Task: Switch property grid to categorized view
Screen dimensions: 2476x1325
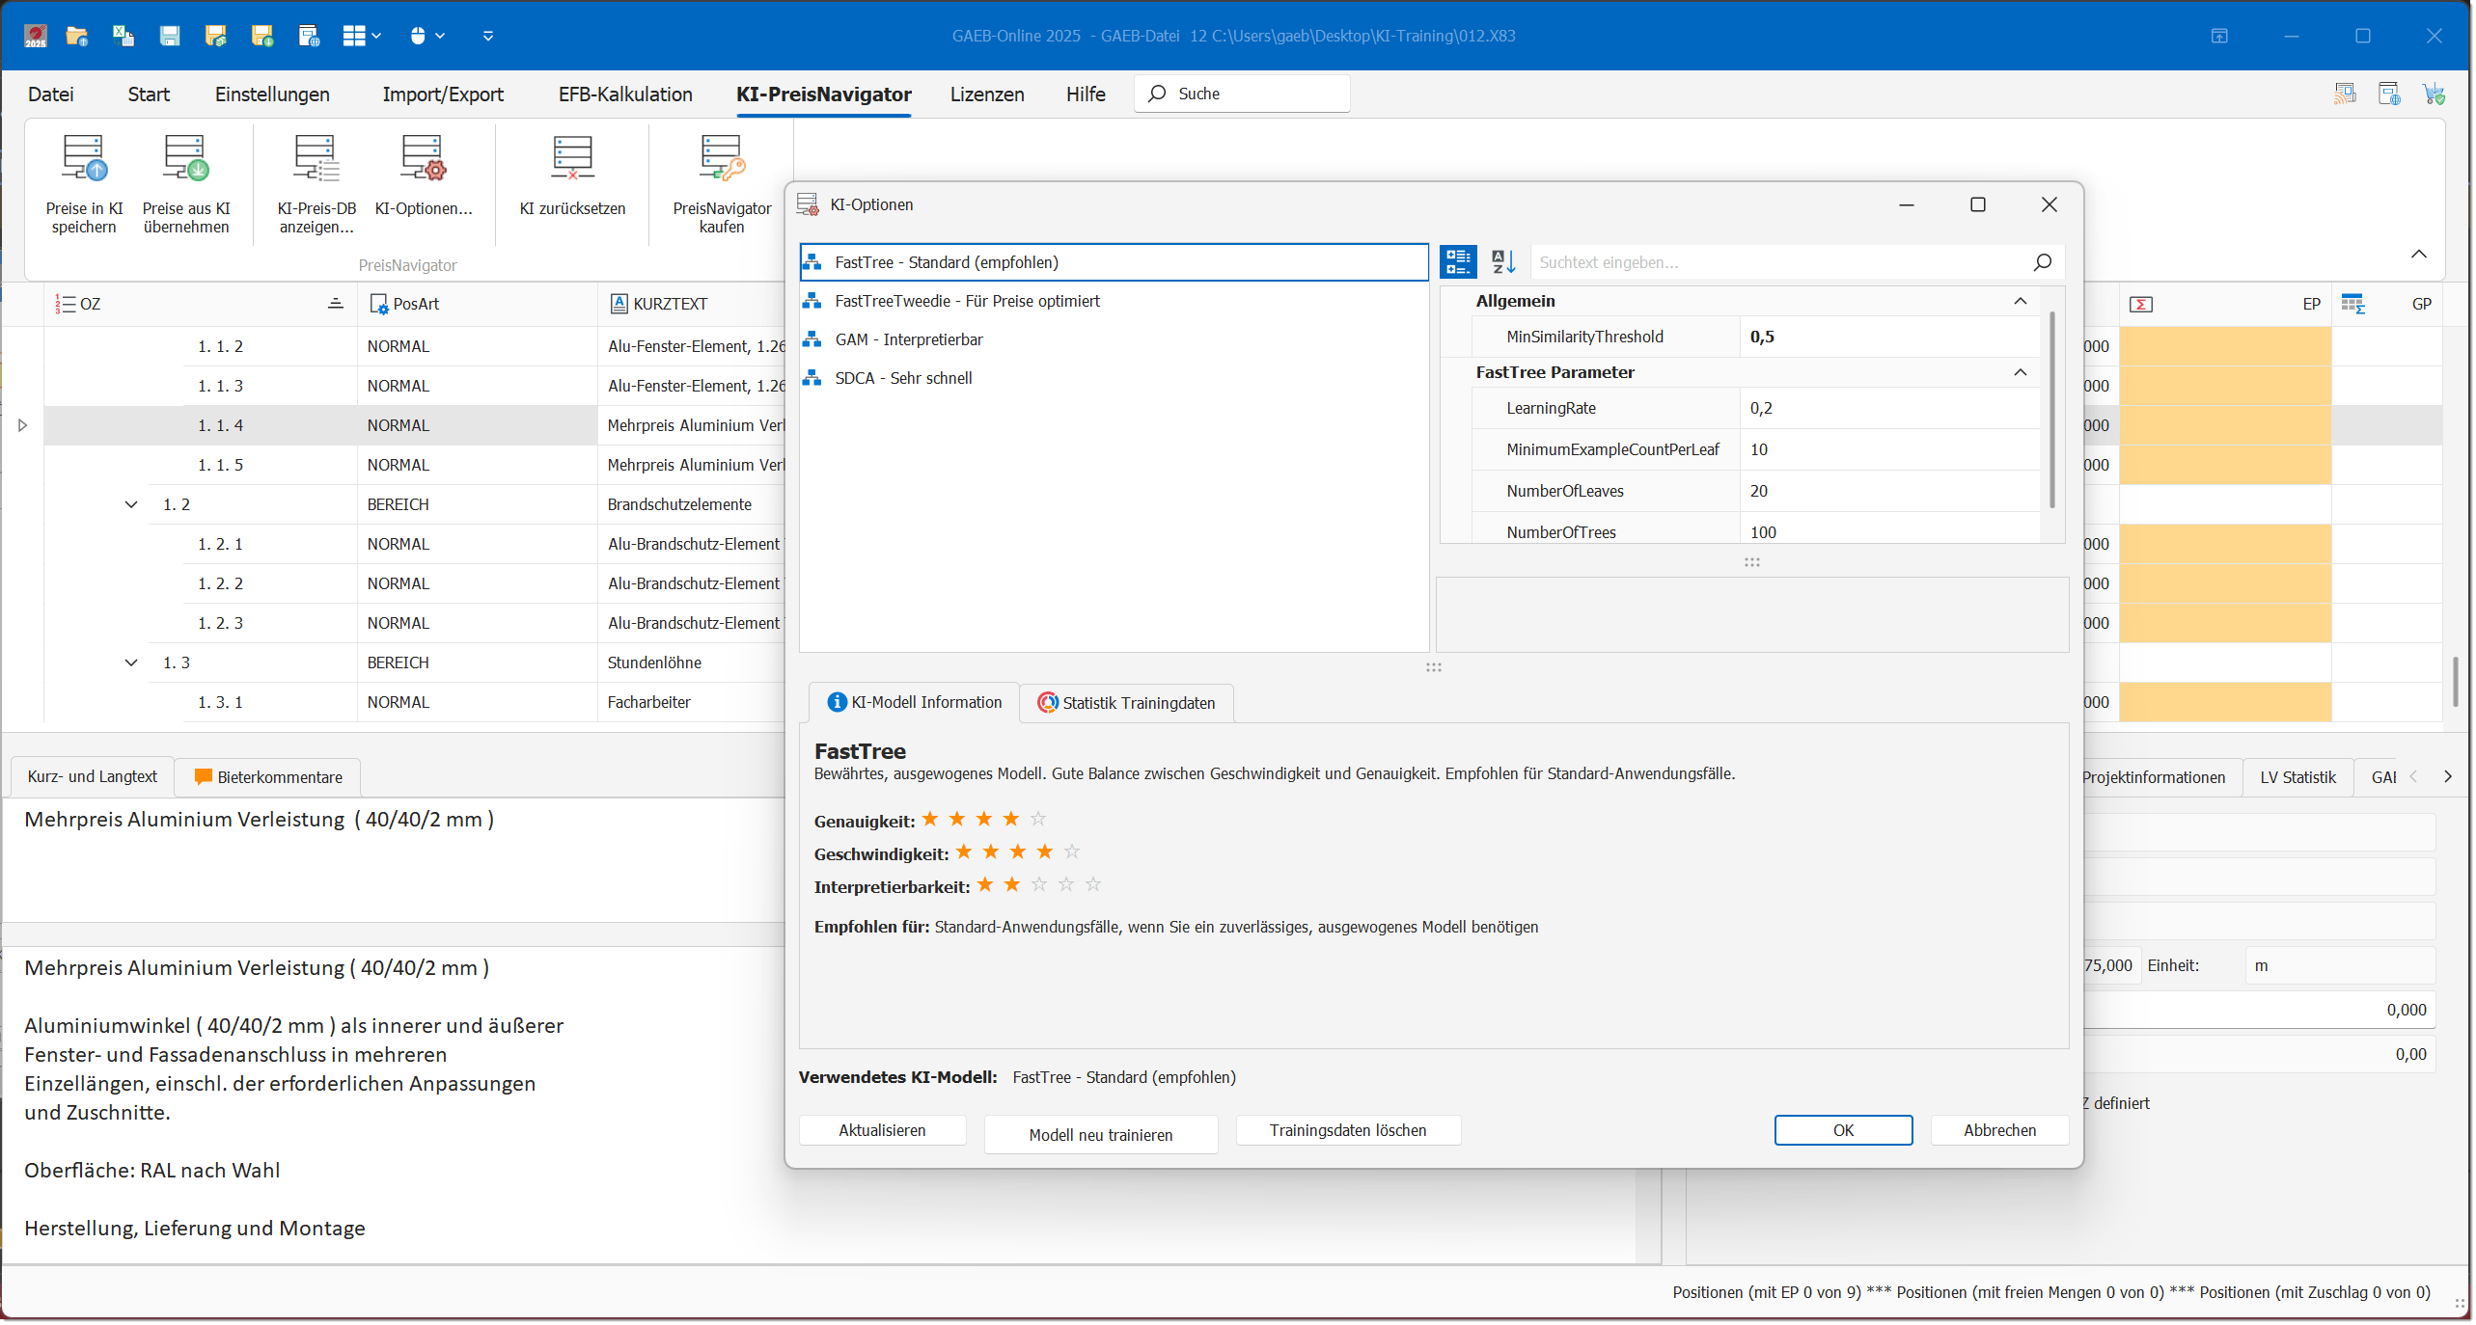Action: (x=1457, y=261)
